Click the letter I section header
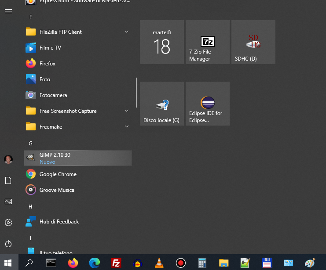This screenshot has height=270, width=326. click(x=30, y=238)
